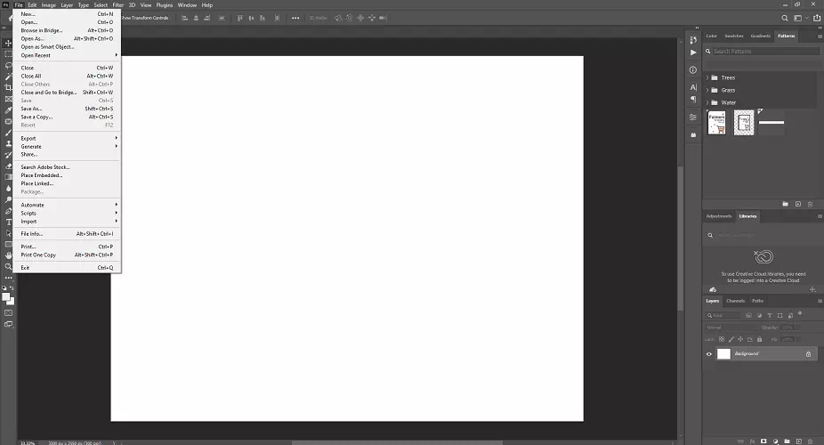Select the Eyedropper tool
This screenshot has width=824, height=445.
(8, 110)
